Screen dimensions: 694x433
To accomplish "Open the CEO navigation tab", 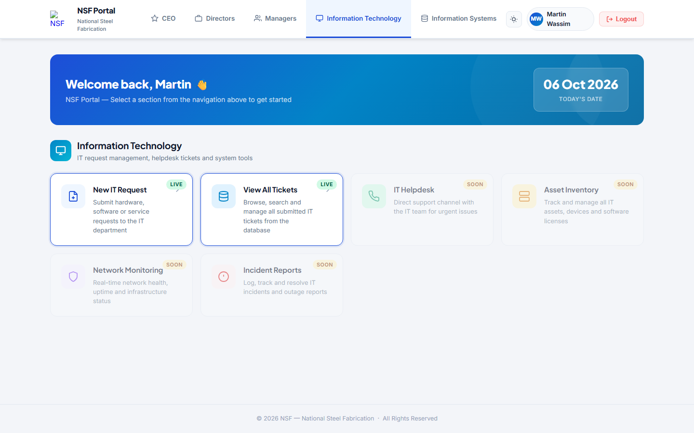I will coord(163,19).
